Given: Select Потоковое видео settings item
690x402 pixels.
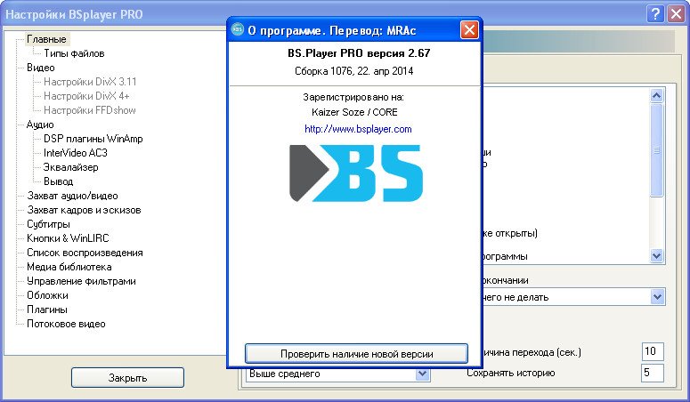Looking at the screenshot, I should coord(66,324).
